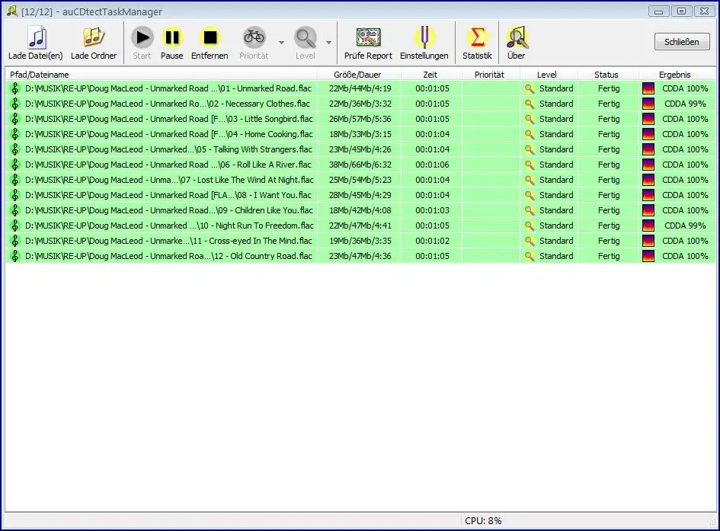
Task: Click the Priorität bicycle icon
Action: tap(254, 37)
